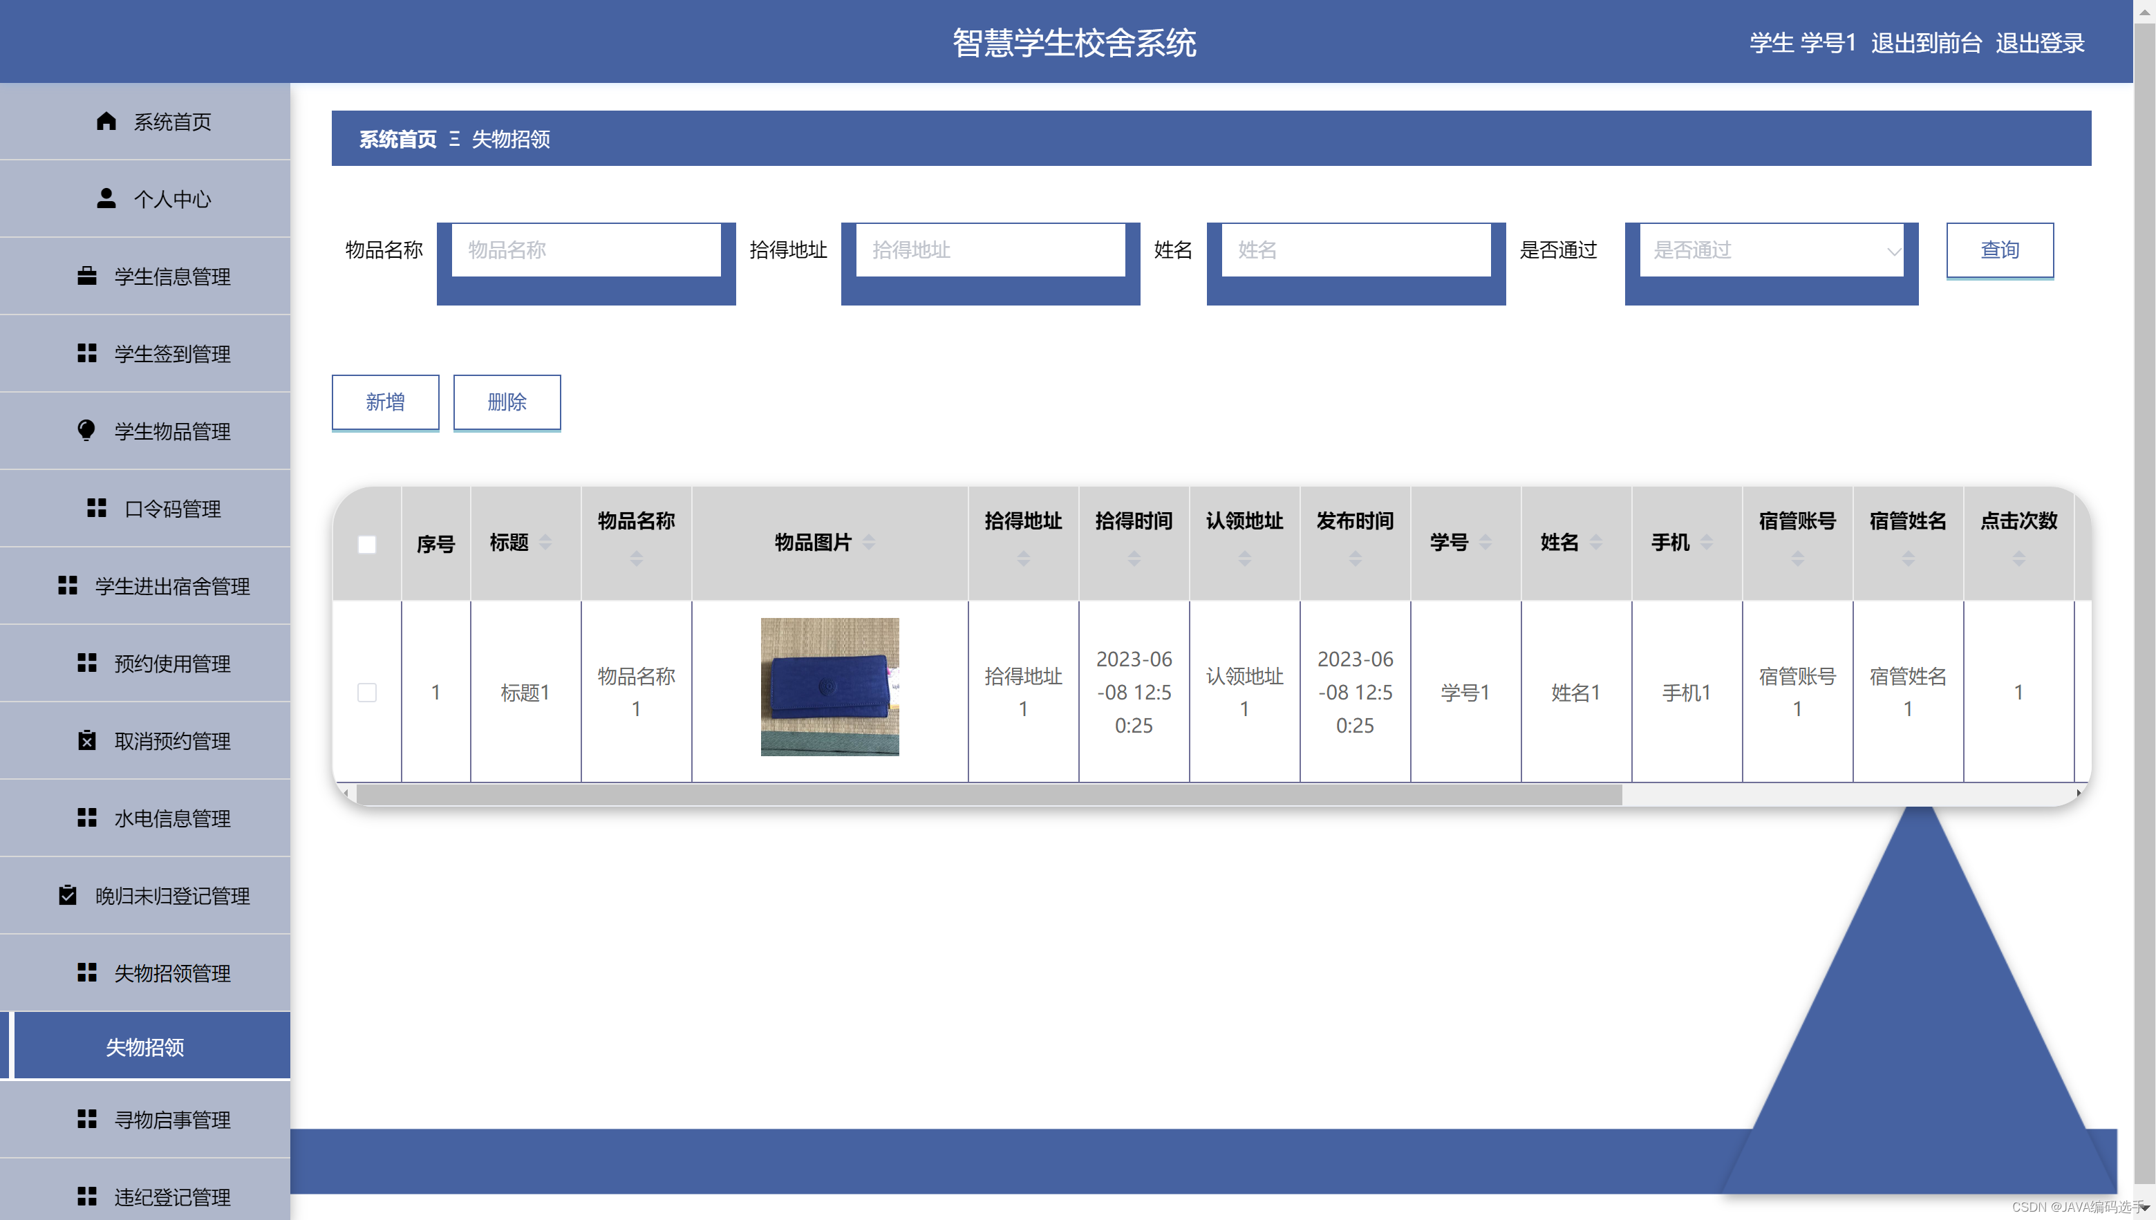Click the clipboard-x icon for 取消预约管理

coord(86,741)
